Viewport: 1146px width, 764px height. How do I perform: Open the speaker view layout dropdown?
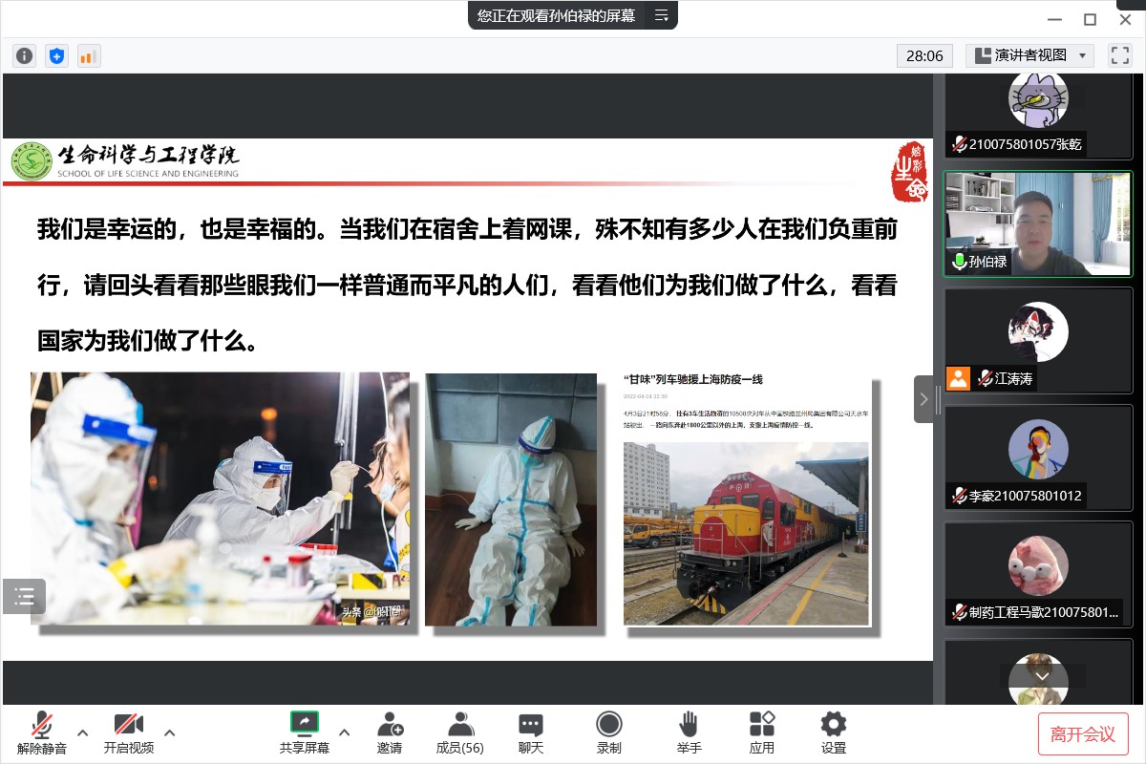point(1029,55)
